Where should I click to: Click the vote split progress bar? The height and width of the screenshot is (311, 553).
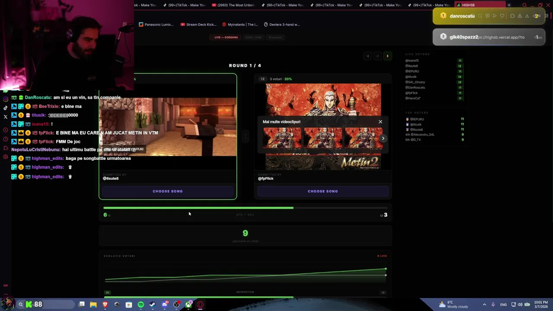245,208
